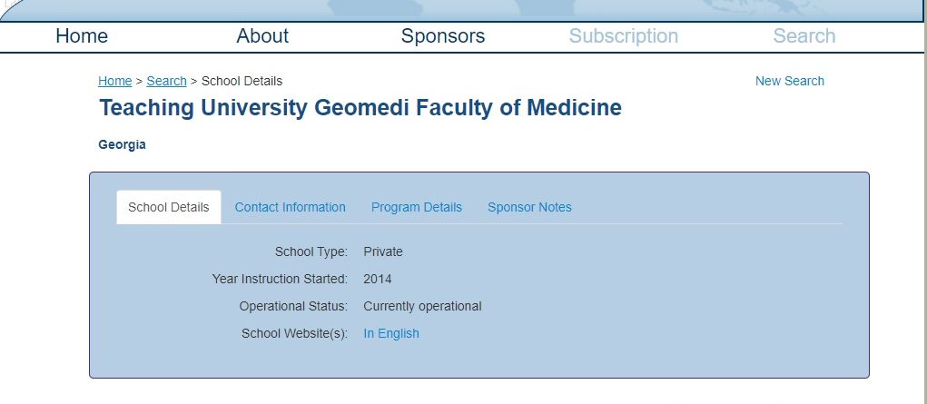The image size is (927, 404).
Task: Open the Sponsor Notes tab
Action: (x=529, y=207)
